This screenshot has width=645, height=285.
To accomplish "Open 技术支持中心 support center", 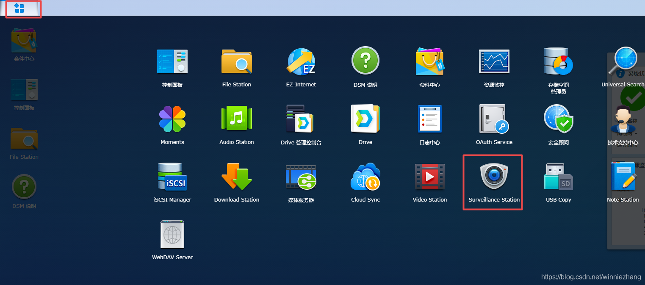I will pyautogui.click(x=623, y=119).
